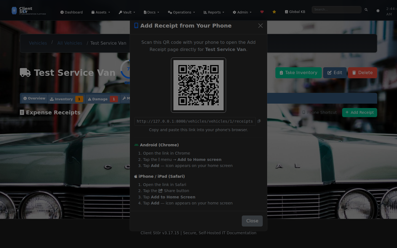Click the 'Expense Receipts' heading text
This screenshot has width=397, height=248.
pos(53,112)
